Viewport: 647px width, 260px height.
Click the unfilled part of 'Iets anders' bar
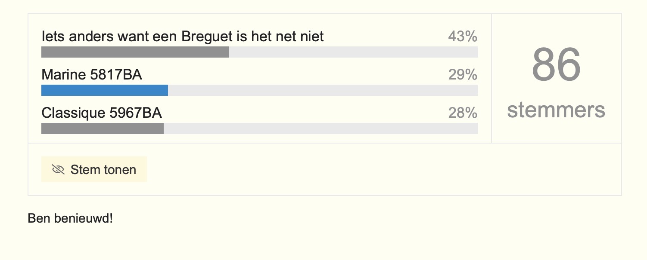tap(354, 52)
